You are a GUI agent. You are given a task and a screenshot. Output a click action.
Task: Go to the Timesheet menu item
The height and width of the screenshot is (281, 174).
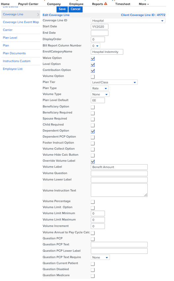(123, 4)
